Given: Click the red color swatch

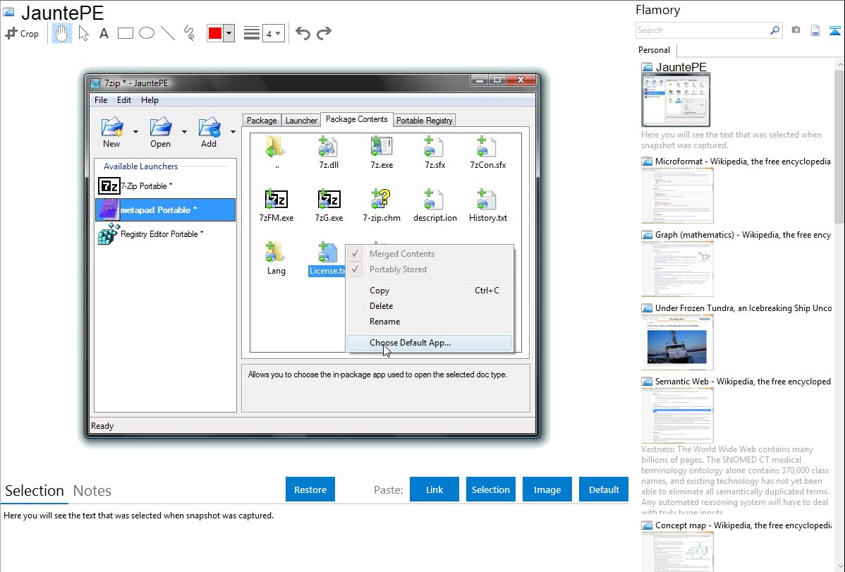Looking at the screenshot, I should click(x=215, y=33).
